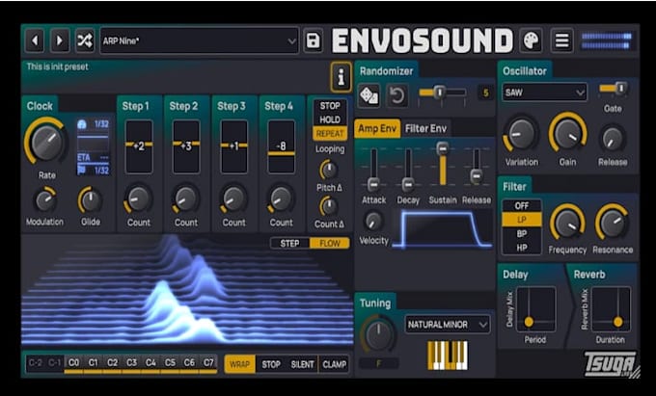656x396 pixels.
Task: Toggle the C7 octave button
Action: coord(208,362)
